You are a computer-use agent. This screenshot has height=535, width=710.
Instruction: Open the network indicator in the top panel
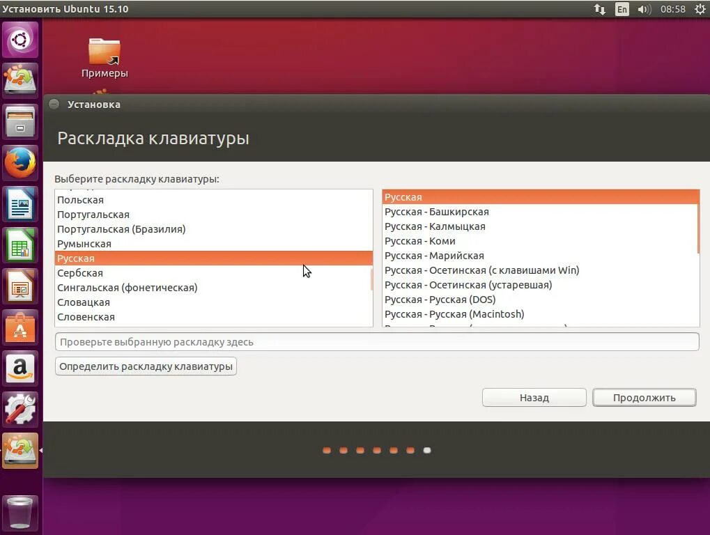pos(599,9)
